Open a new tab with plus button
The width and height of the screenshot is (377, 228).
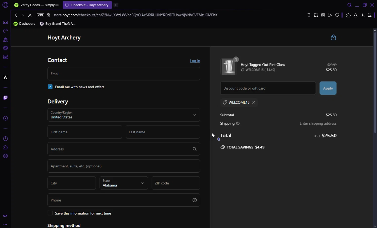(x=116, y=5)
